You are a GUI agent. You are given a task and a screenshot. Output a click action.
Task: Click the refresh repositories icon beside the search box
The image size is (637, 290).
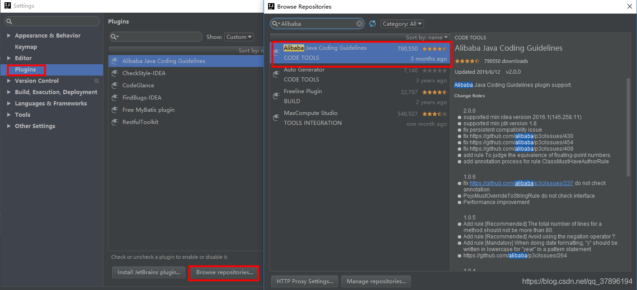[372, 23]
